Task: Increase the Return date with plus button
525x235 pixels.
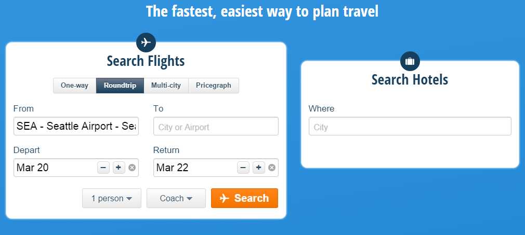Action: point(258,168)
